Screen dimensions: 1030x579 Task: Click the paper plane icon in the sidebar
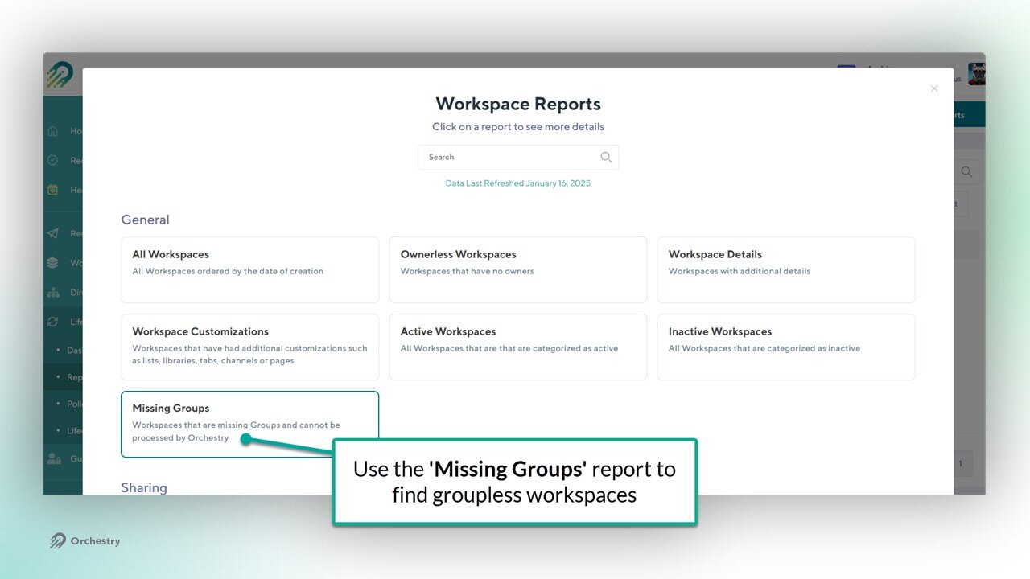coord(53,233)
